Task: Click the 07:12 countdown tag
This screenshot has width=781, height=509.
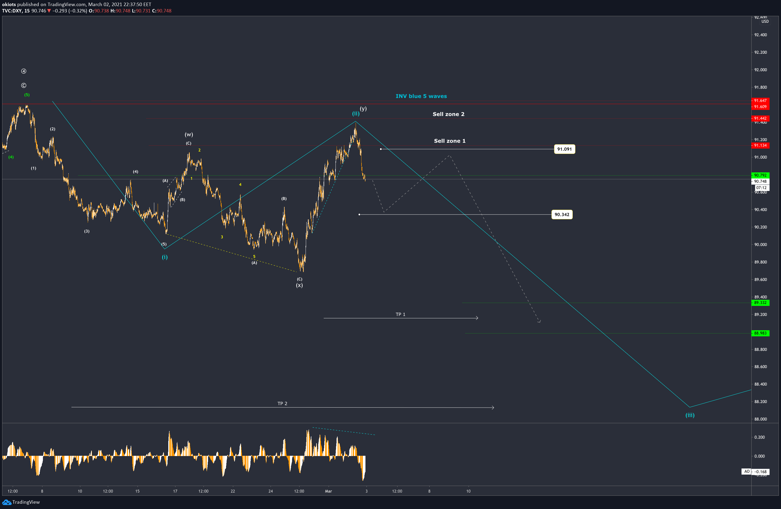Action: coord(761,188)
